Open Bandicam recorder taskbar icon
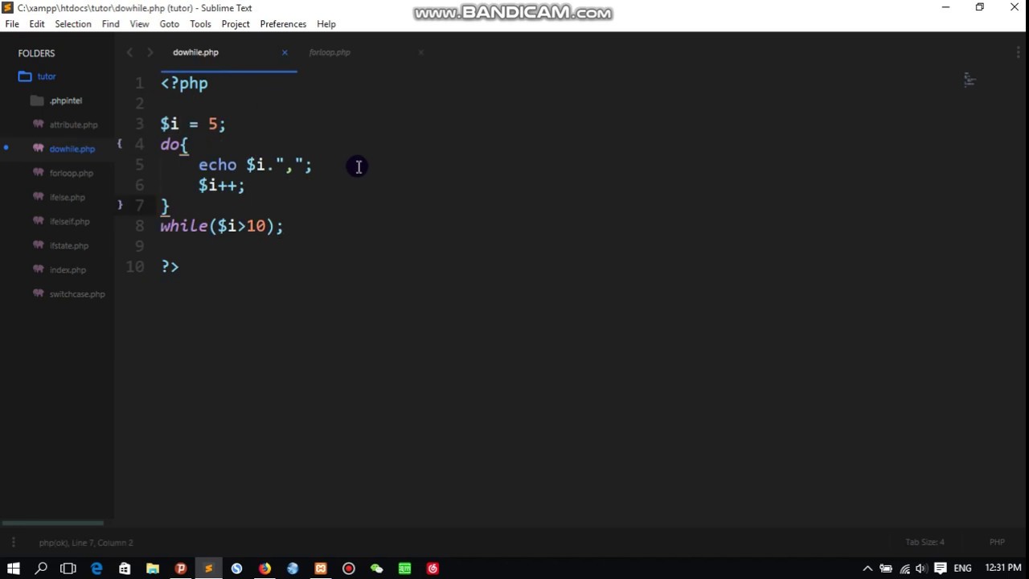Image resolution: width=1029 pixels, height=579 pixels. (x=349, y=569)
